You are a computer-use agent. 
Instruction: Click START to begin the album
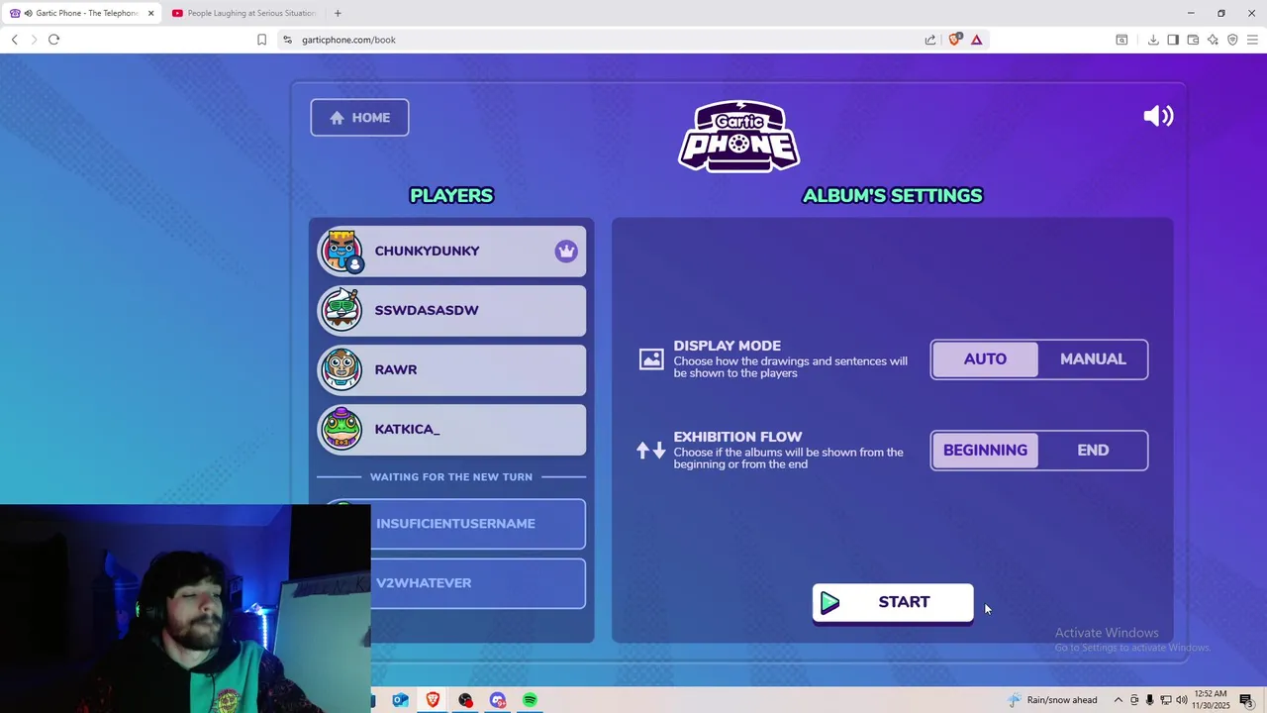(x=893, y=602)
